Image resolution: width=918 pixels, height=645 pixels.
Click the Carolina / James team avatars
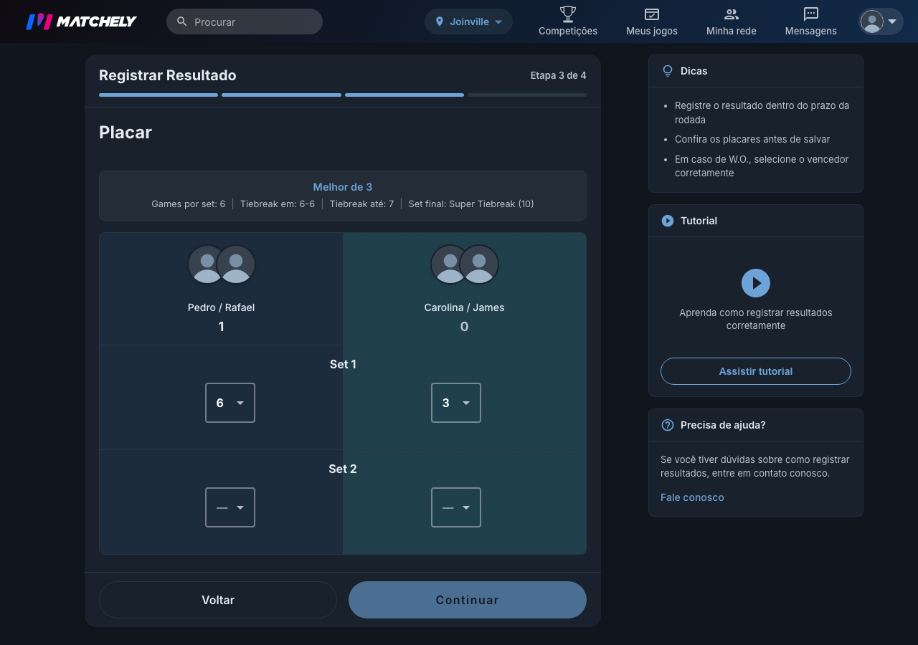click(465, 264)
